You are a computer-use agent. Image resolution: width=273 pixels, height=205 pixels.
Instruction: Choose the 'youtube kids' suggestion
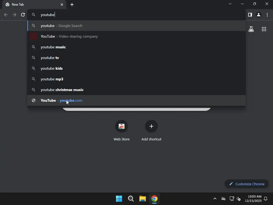click(136, 68)
